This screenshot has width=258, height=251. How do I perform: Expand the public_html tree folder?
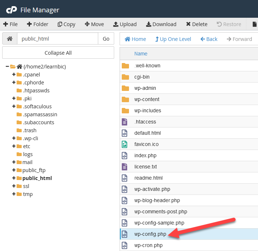point(14,178)
